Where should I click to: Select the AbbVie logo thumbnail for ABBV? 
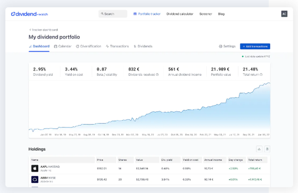point(34,180)
